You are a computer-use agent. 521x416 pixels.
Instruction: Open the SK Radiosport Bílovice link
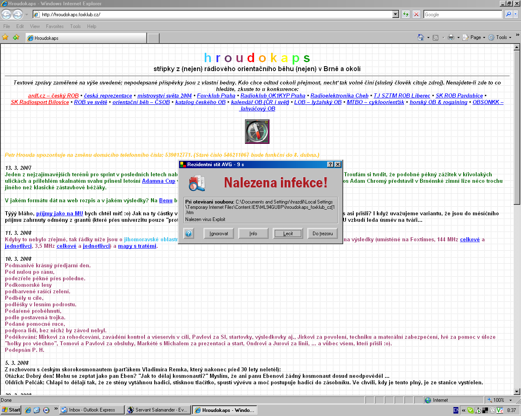40,102
